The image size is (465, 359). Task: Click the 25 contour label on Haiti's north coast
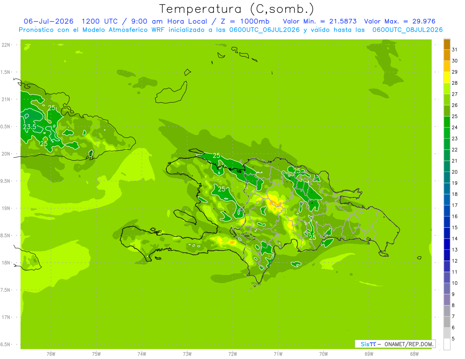coord(216,155)
